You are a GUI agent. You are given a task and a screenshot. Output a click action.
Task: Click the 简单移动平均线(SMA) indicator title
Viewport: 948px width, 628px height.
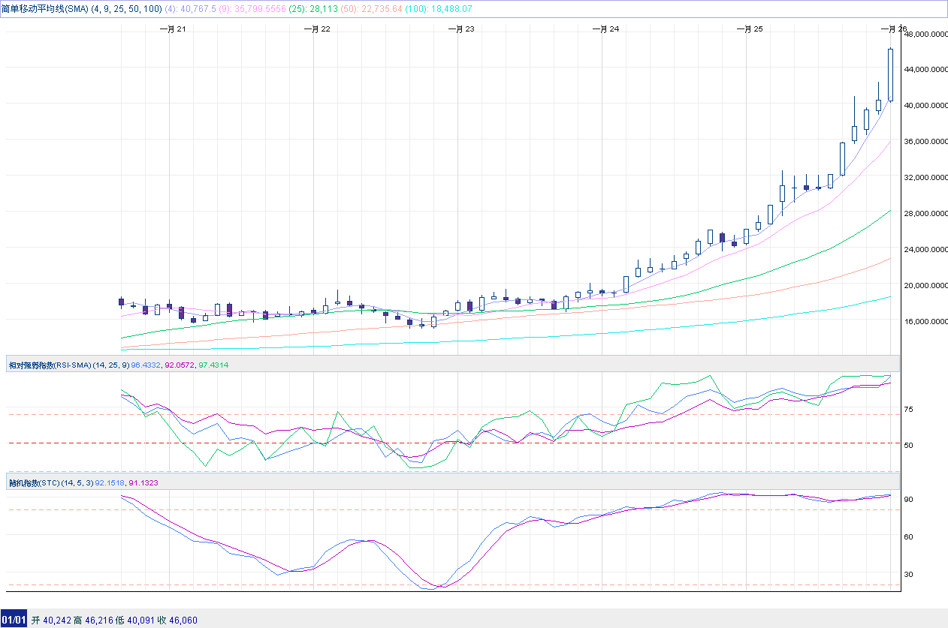click(45, 8)
